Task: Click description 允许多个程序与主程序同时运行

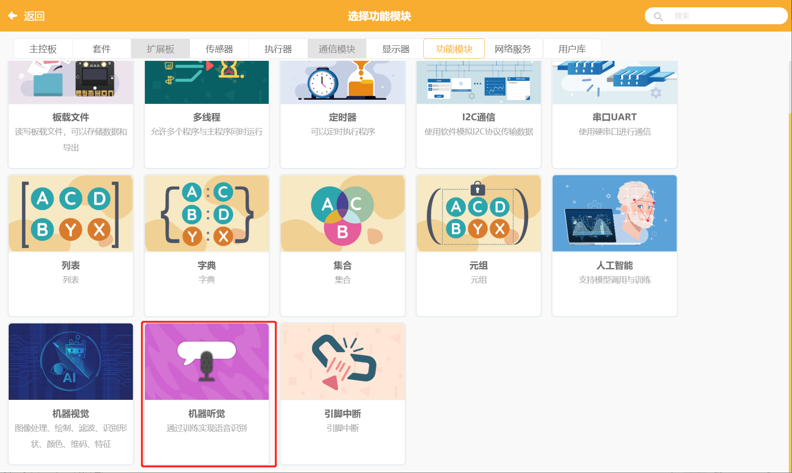Action: point(207,132)
